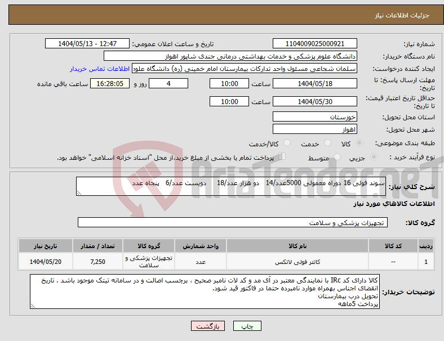Click the need date cell 1404/05/20

click(x=45, y=262)
